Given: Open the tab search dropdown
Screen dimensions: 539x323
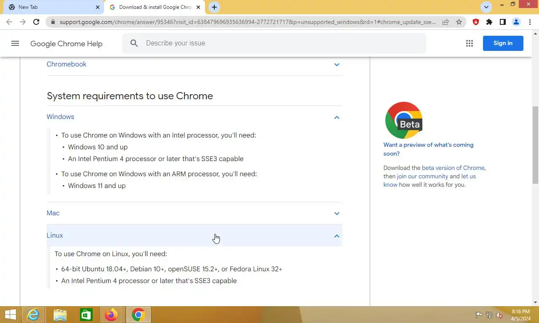Looking at the screenshot, I should (x=486, y=7).
